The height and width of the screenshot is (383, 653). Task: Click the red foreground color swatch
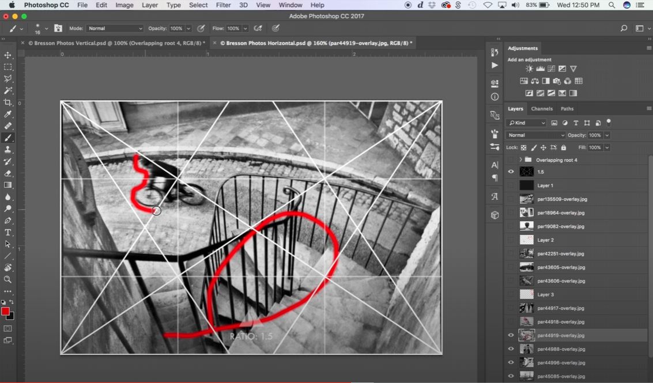tap(5, 312)
